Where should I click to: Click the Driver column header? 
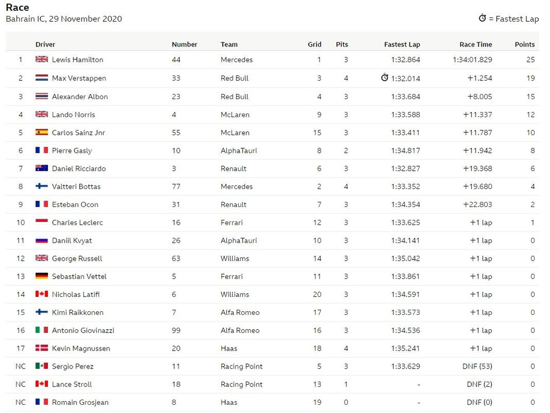point(45,44)
